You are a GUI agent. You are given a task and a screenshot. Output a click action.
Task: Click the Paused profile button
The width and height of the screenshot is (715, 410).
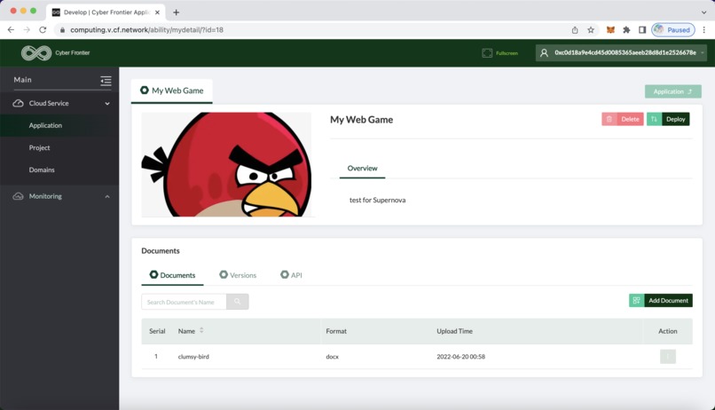pyautogui.click(x=673, y=29)
